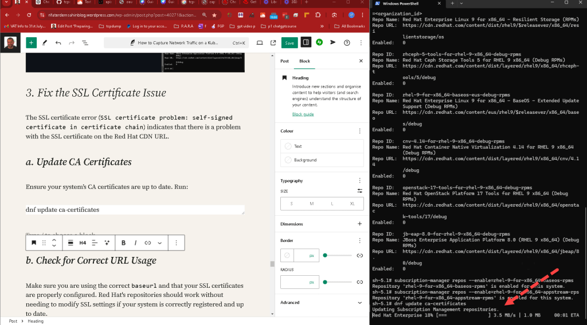Bookmark this page with star icon
Screen dimensions: 587x325
(x=214, y=15)
